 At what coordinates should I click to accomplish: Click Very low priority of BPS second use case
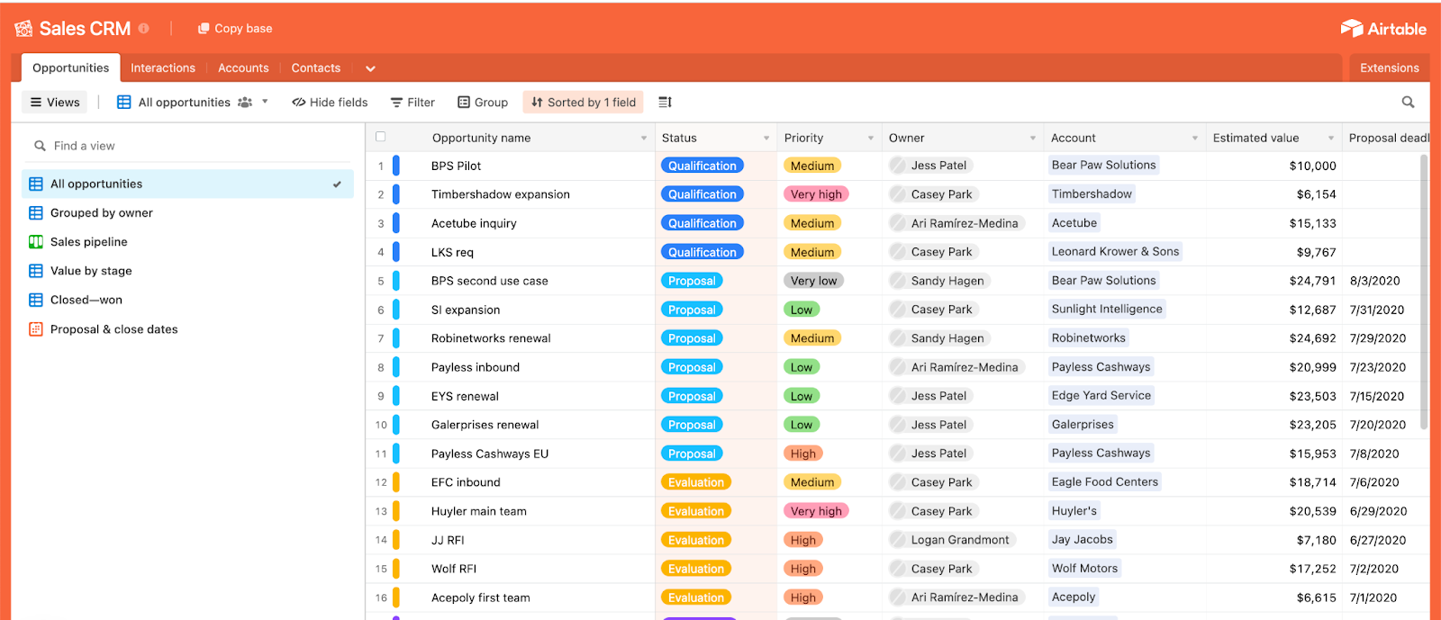point(813,281)
